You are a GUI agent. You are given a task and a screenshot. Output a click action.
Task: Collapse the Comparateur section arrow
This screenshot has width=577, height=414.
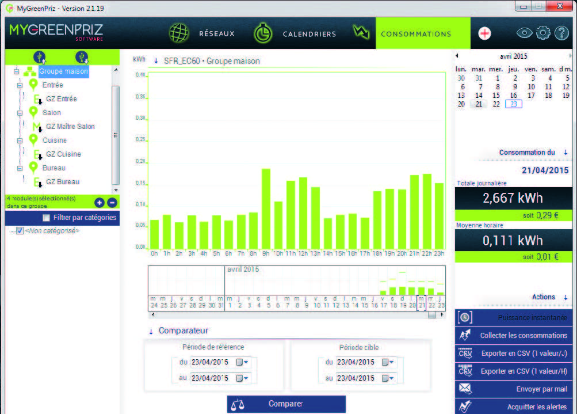click(151, 331)
